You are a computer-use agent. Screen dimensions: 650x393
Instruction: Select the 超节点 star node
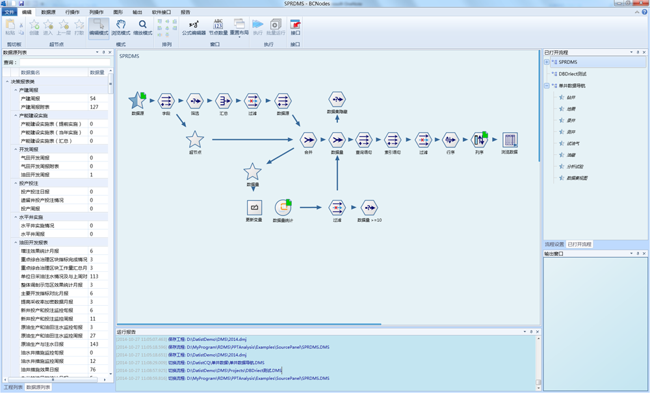[195, 140]
